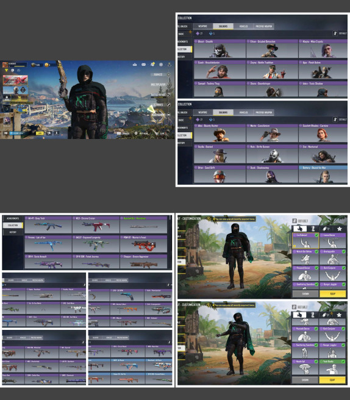Open the Scarlett Rhodes - Carmine soldier card
Viewport: 350px width, 400px height.
tap(323, 133)
